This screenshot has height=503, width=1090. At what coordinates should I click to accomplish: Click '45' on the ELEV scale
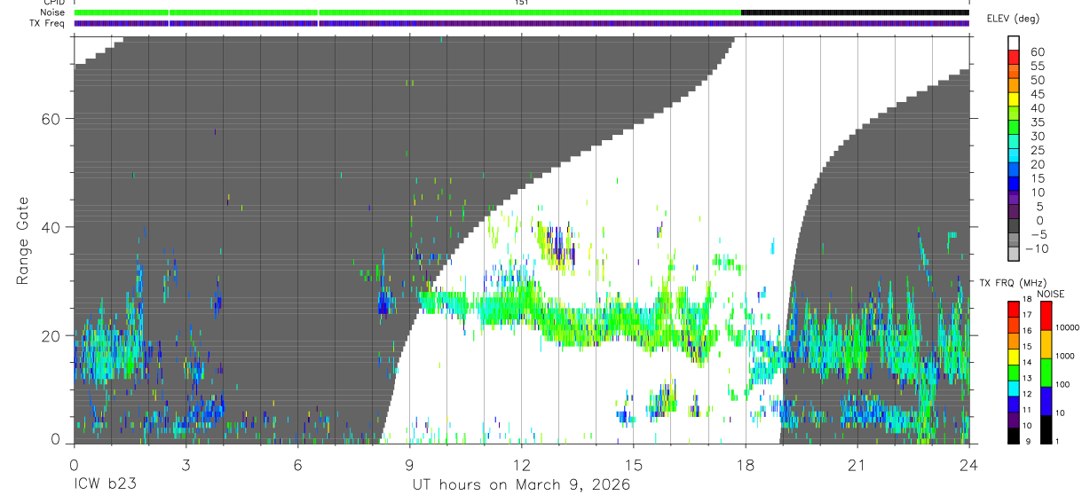pyautogui.click(x=1037, y=95)
